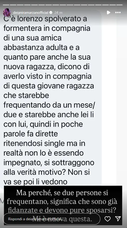The image size is (127, 228).
Task: Click the 'fidanzate e devono pure sposarsi?' line
Action: [x=63, y=210]
